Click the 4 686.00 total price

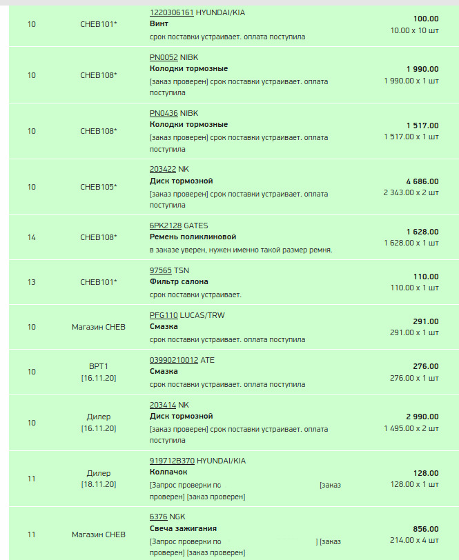pyautogui.click(x=422, y=181)
